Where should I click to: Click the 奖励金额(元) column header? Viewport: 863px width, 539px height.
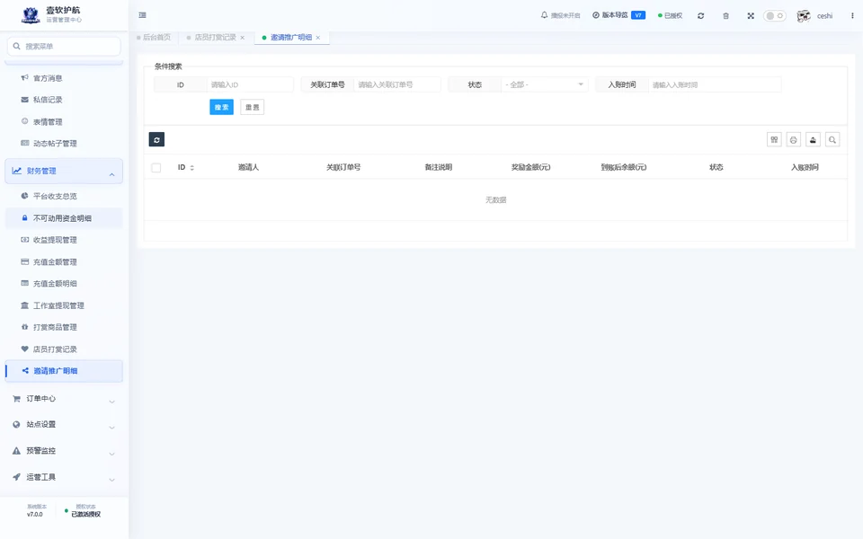[x=530, y=167]
